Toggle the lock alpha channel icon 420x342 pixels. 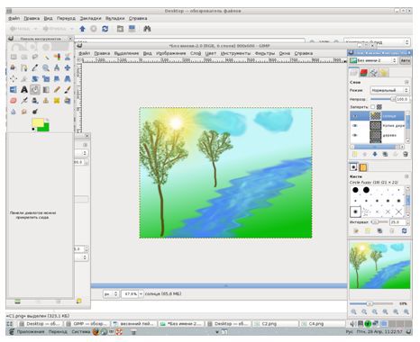[379, 107]
